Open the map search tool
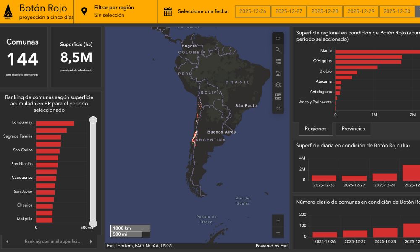Image resolution: width=420 pixels, height=252 pixels. click(278, 50)
